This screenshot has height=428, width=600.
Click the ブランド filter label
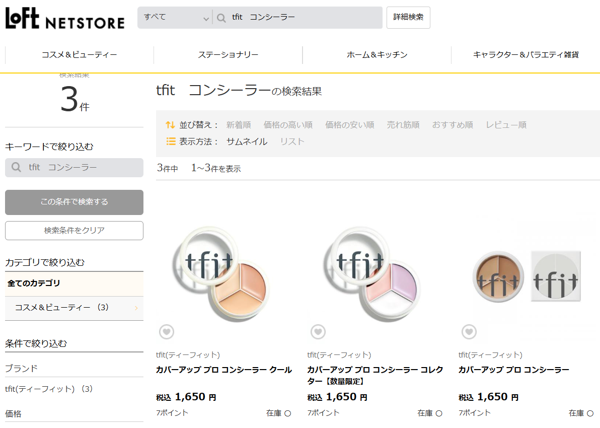pos(22,369)
